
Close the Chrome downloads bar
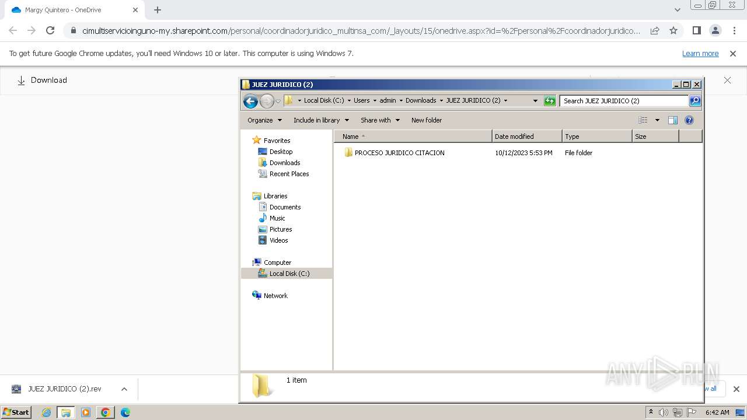coord(736,389)
